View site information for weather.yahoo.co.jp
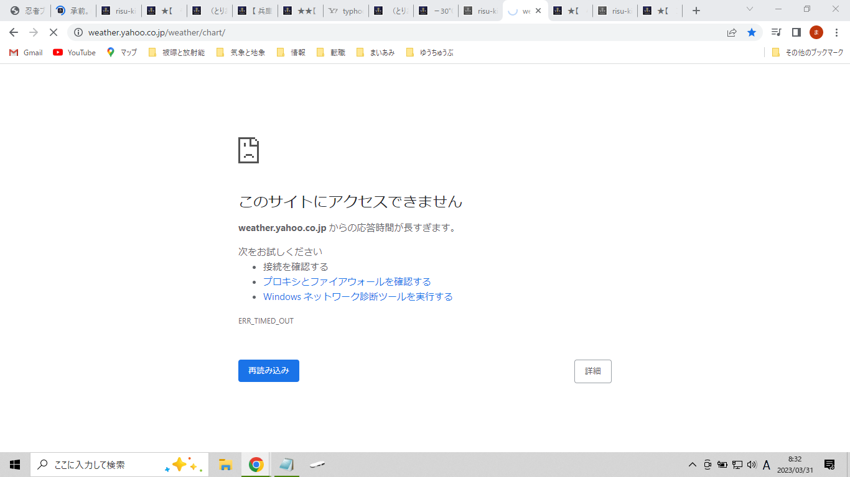 click(x=78, y=32)
